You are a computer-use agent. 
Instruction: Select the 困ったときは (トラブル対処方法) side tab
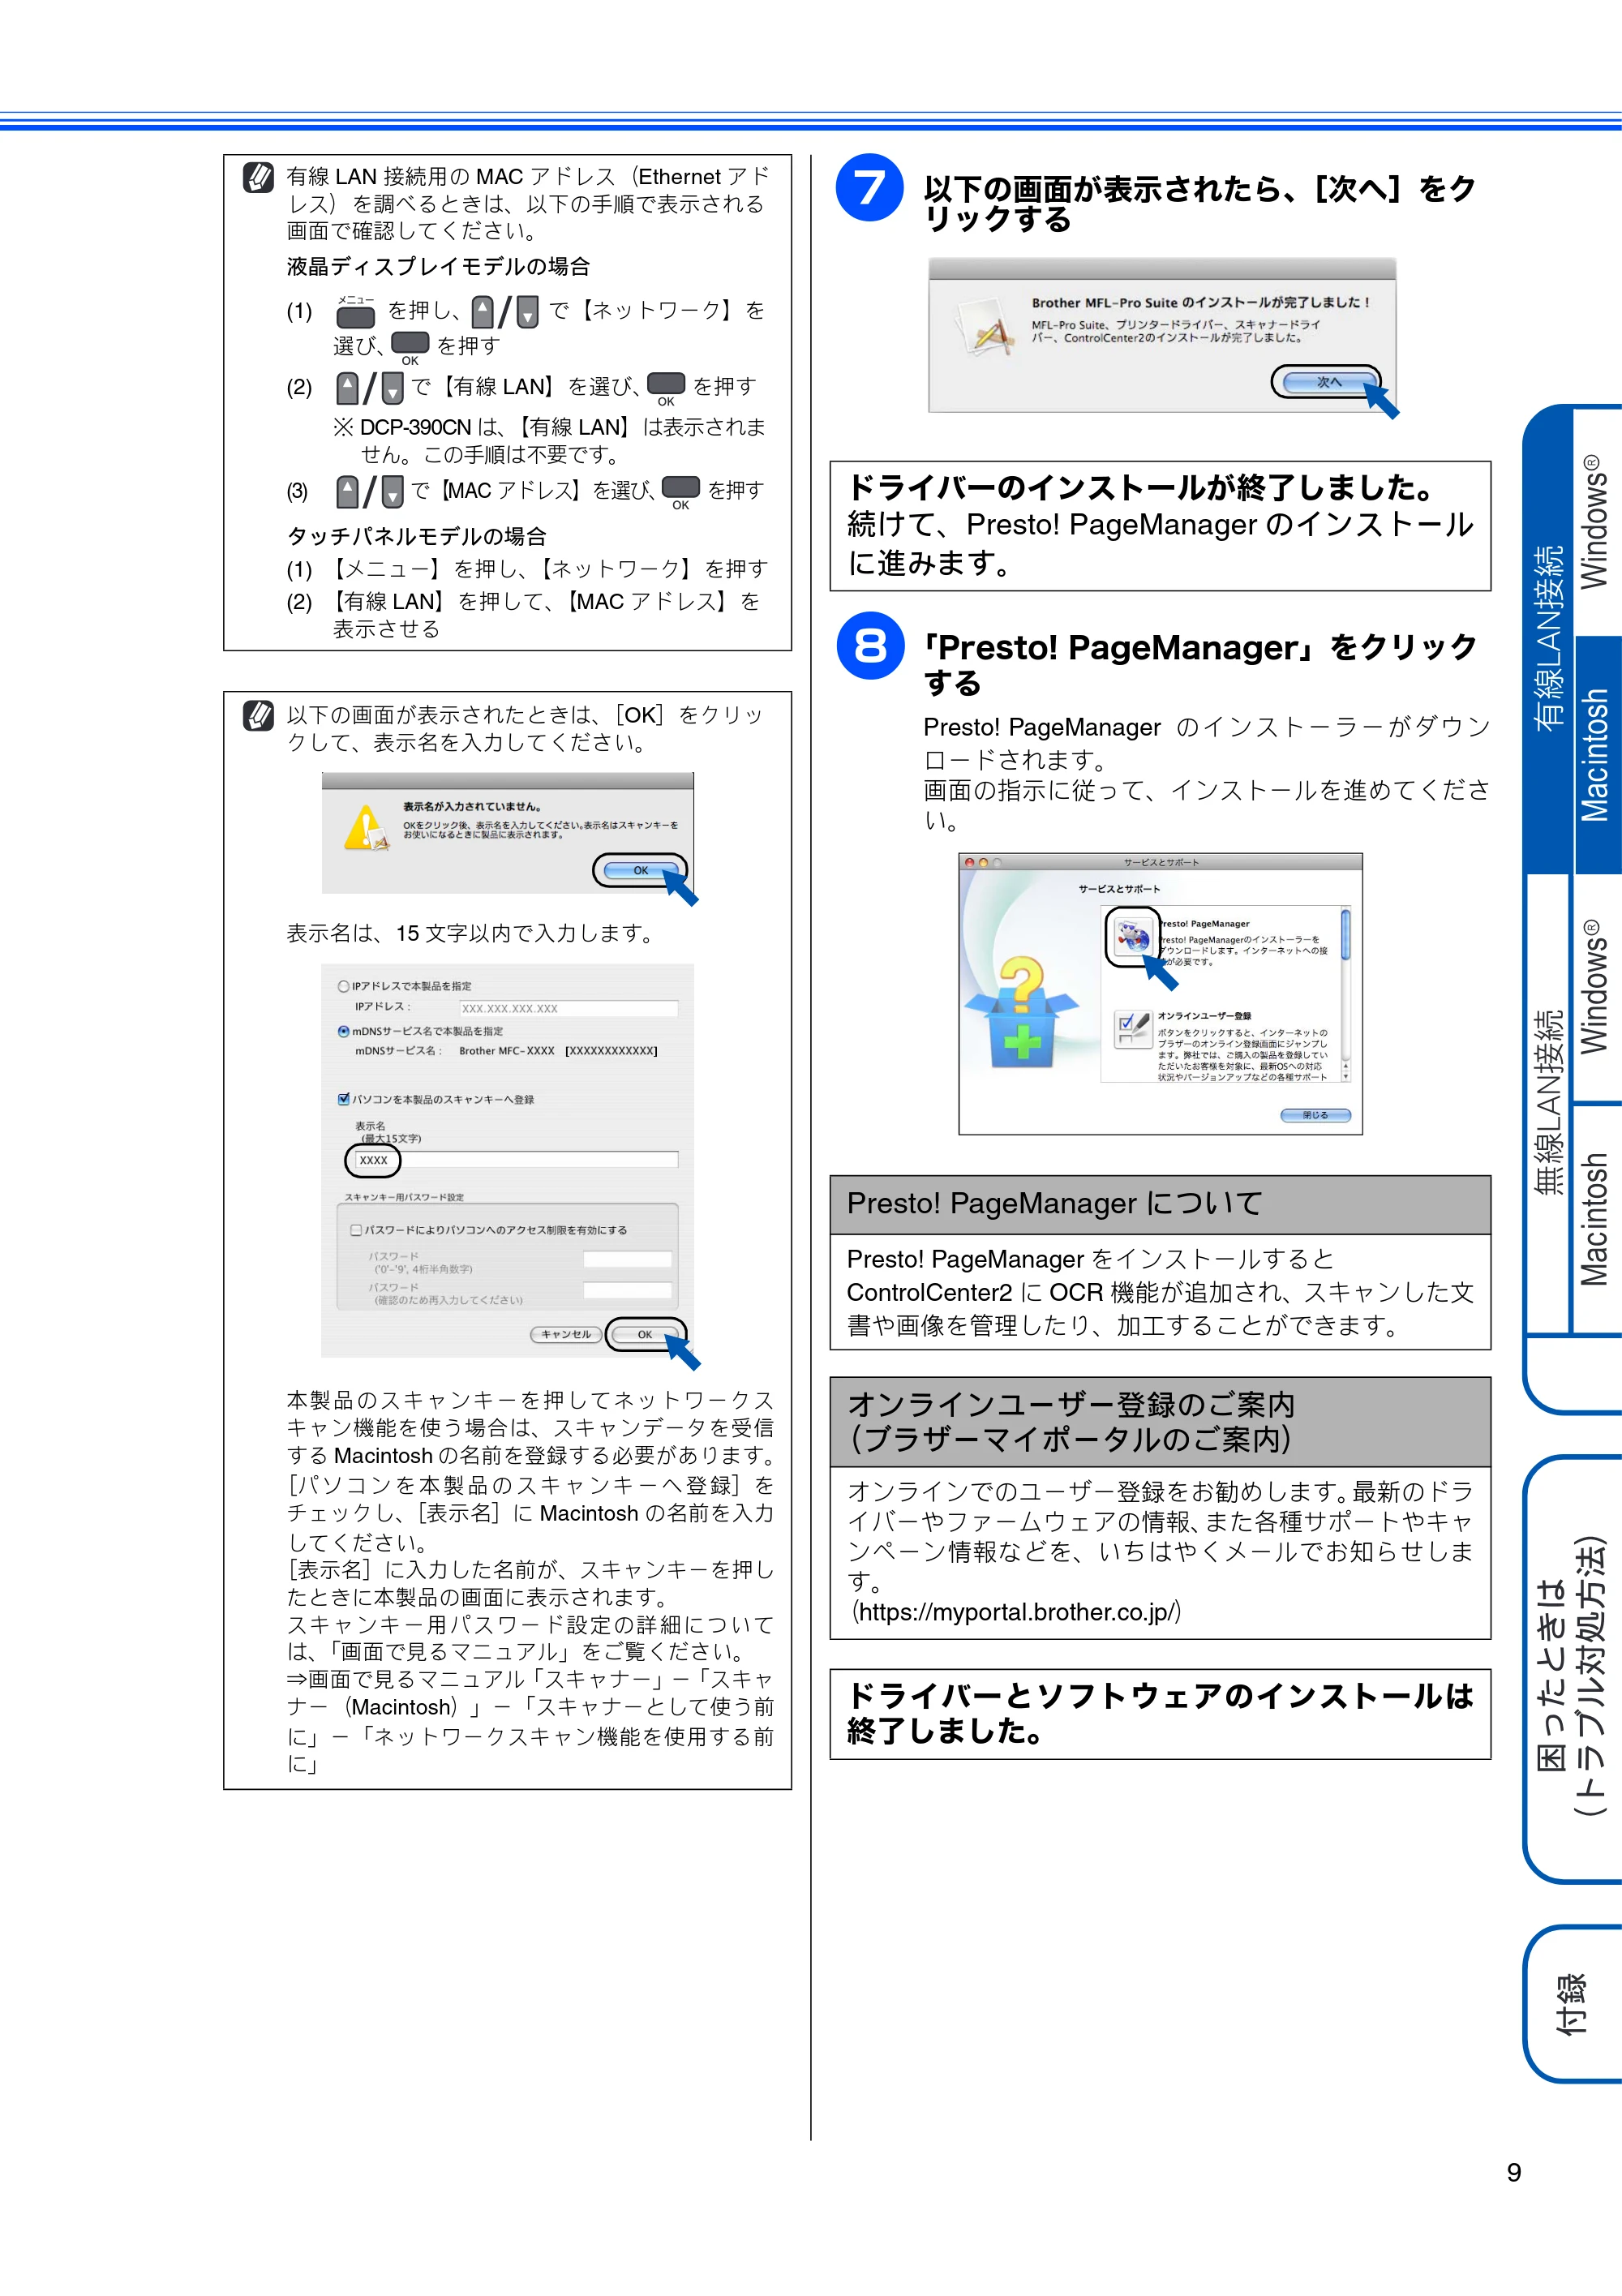(1572, 1669)
